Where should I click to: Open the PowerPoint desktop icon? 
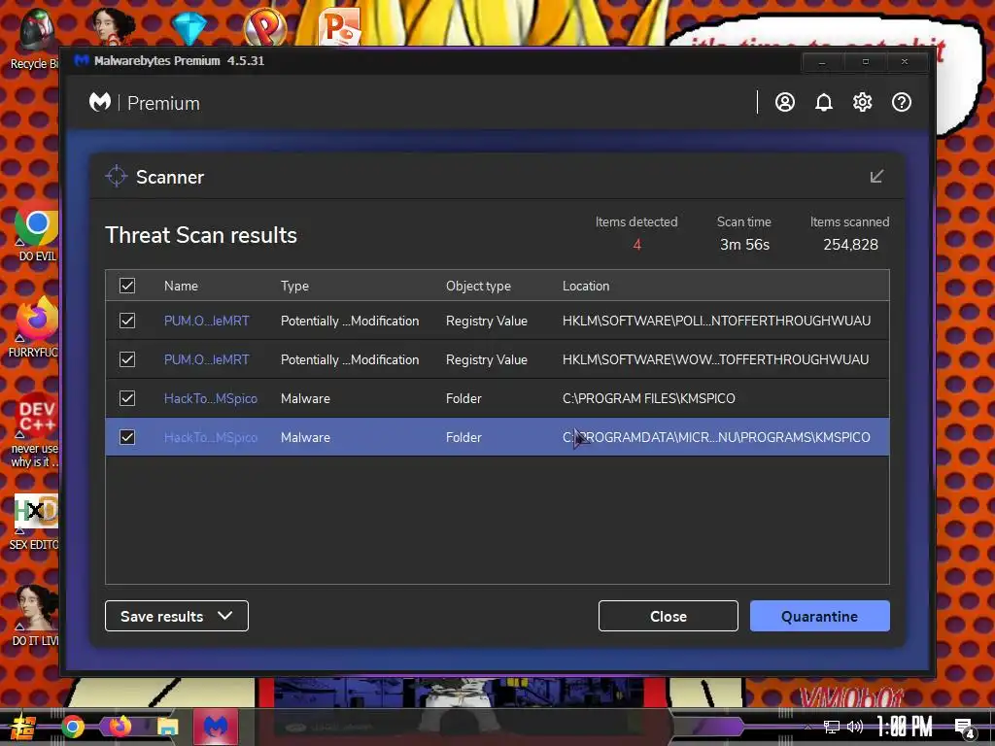click(x=340, y=26)
